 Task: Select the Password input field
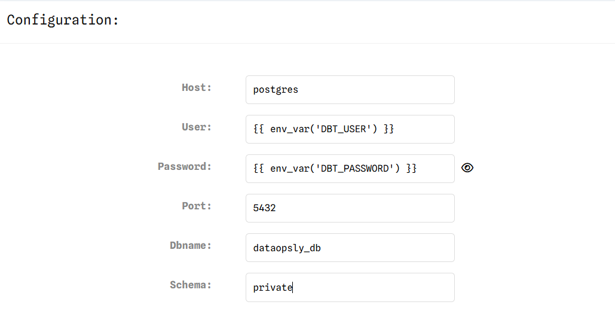click(350, 169)
